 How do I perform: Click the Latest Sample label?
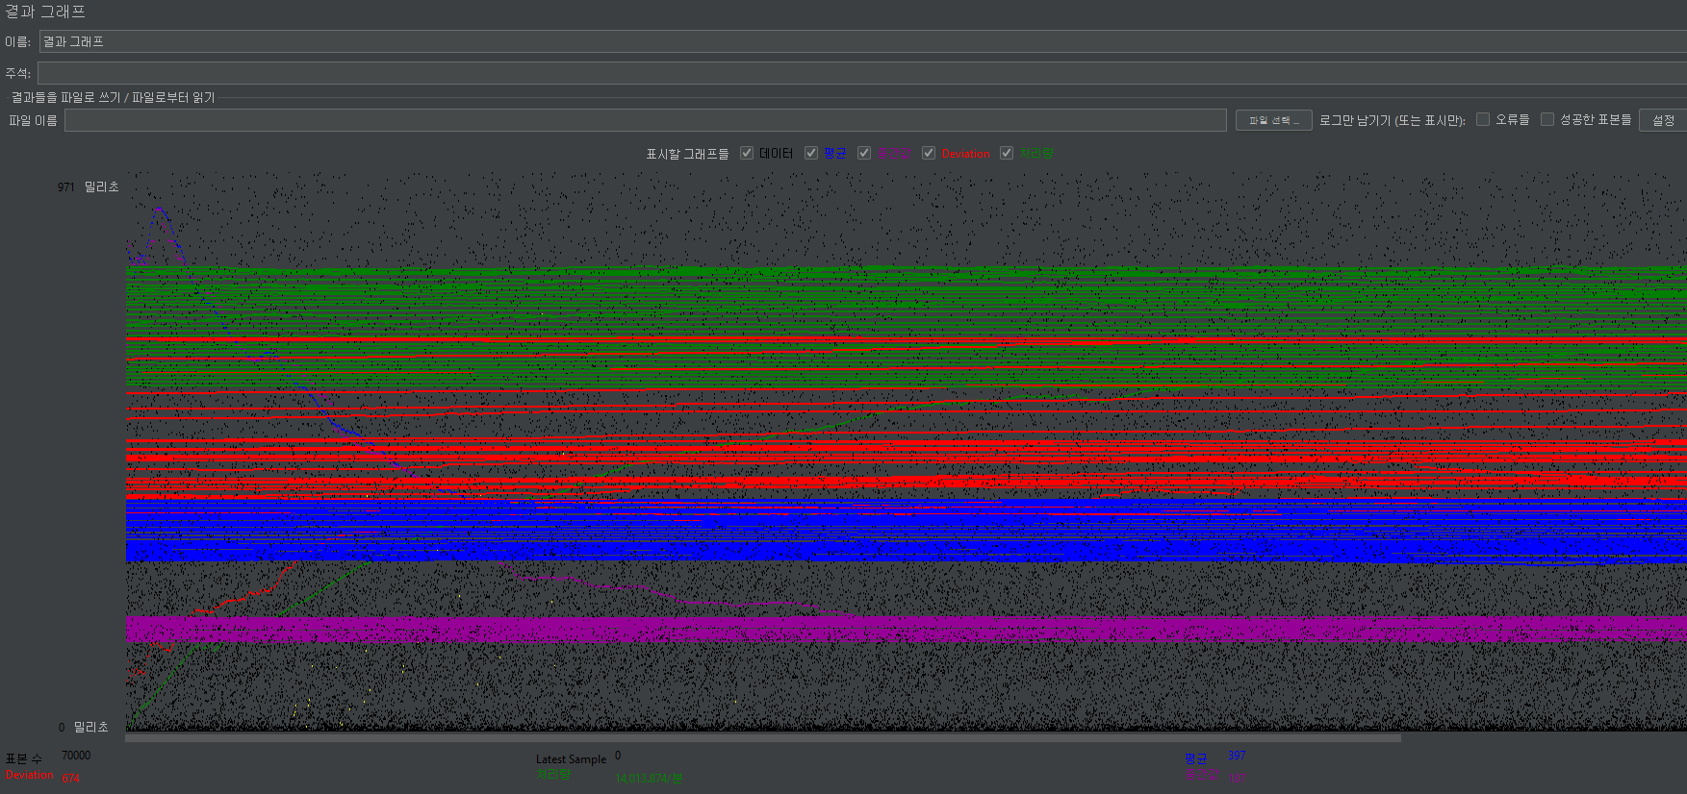click(x=571, y=759)
